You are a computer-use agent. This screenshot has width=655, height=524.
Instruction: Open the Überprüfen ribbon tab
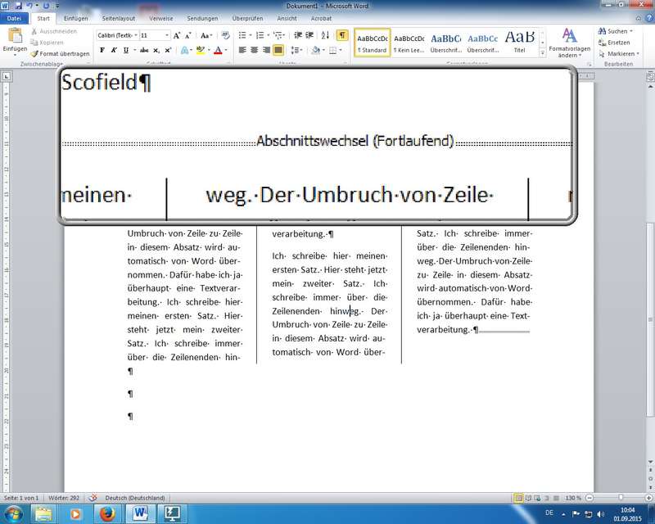(246, 18)
